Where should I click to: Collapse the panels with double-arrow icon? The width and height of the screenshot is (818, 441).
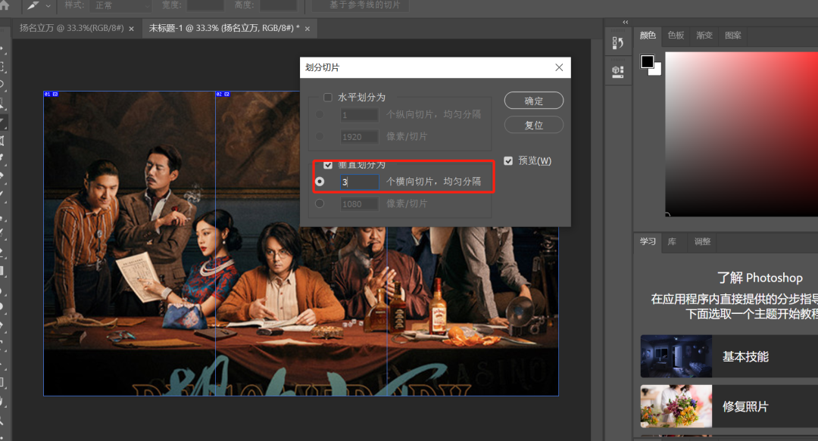pos(626,22)
